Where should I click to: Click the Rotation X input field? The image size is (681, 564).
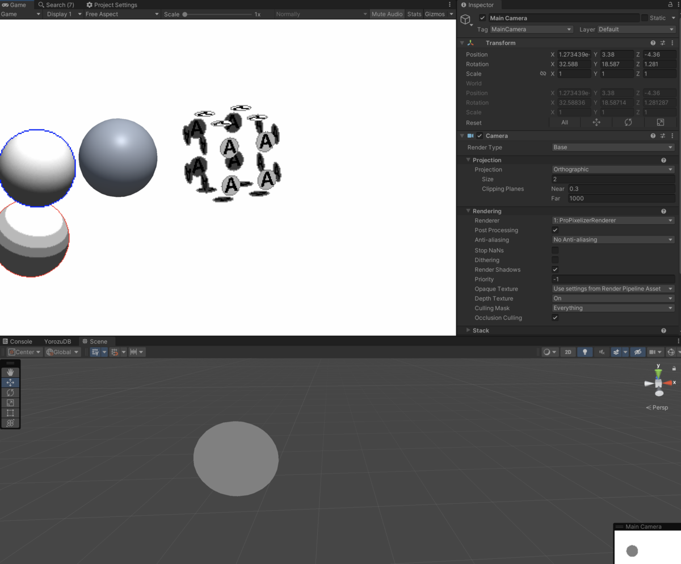click(574, 64)
